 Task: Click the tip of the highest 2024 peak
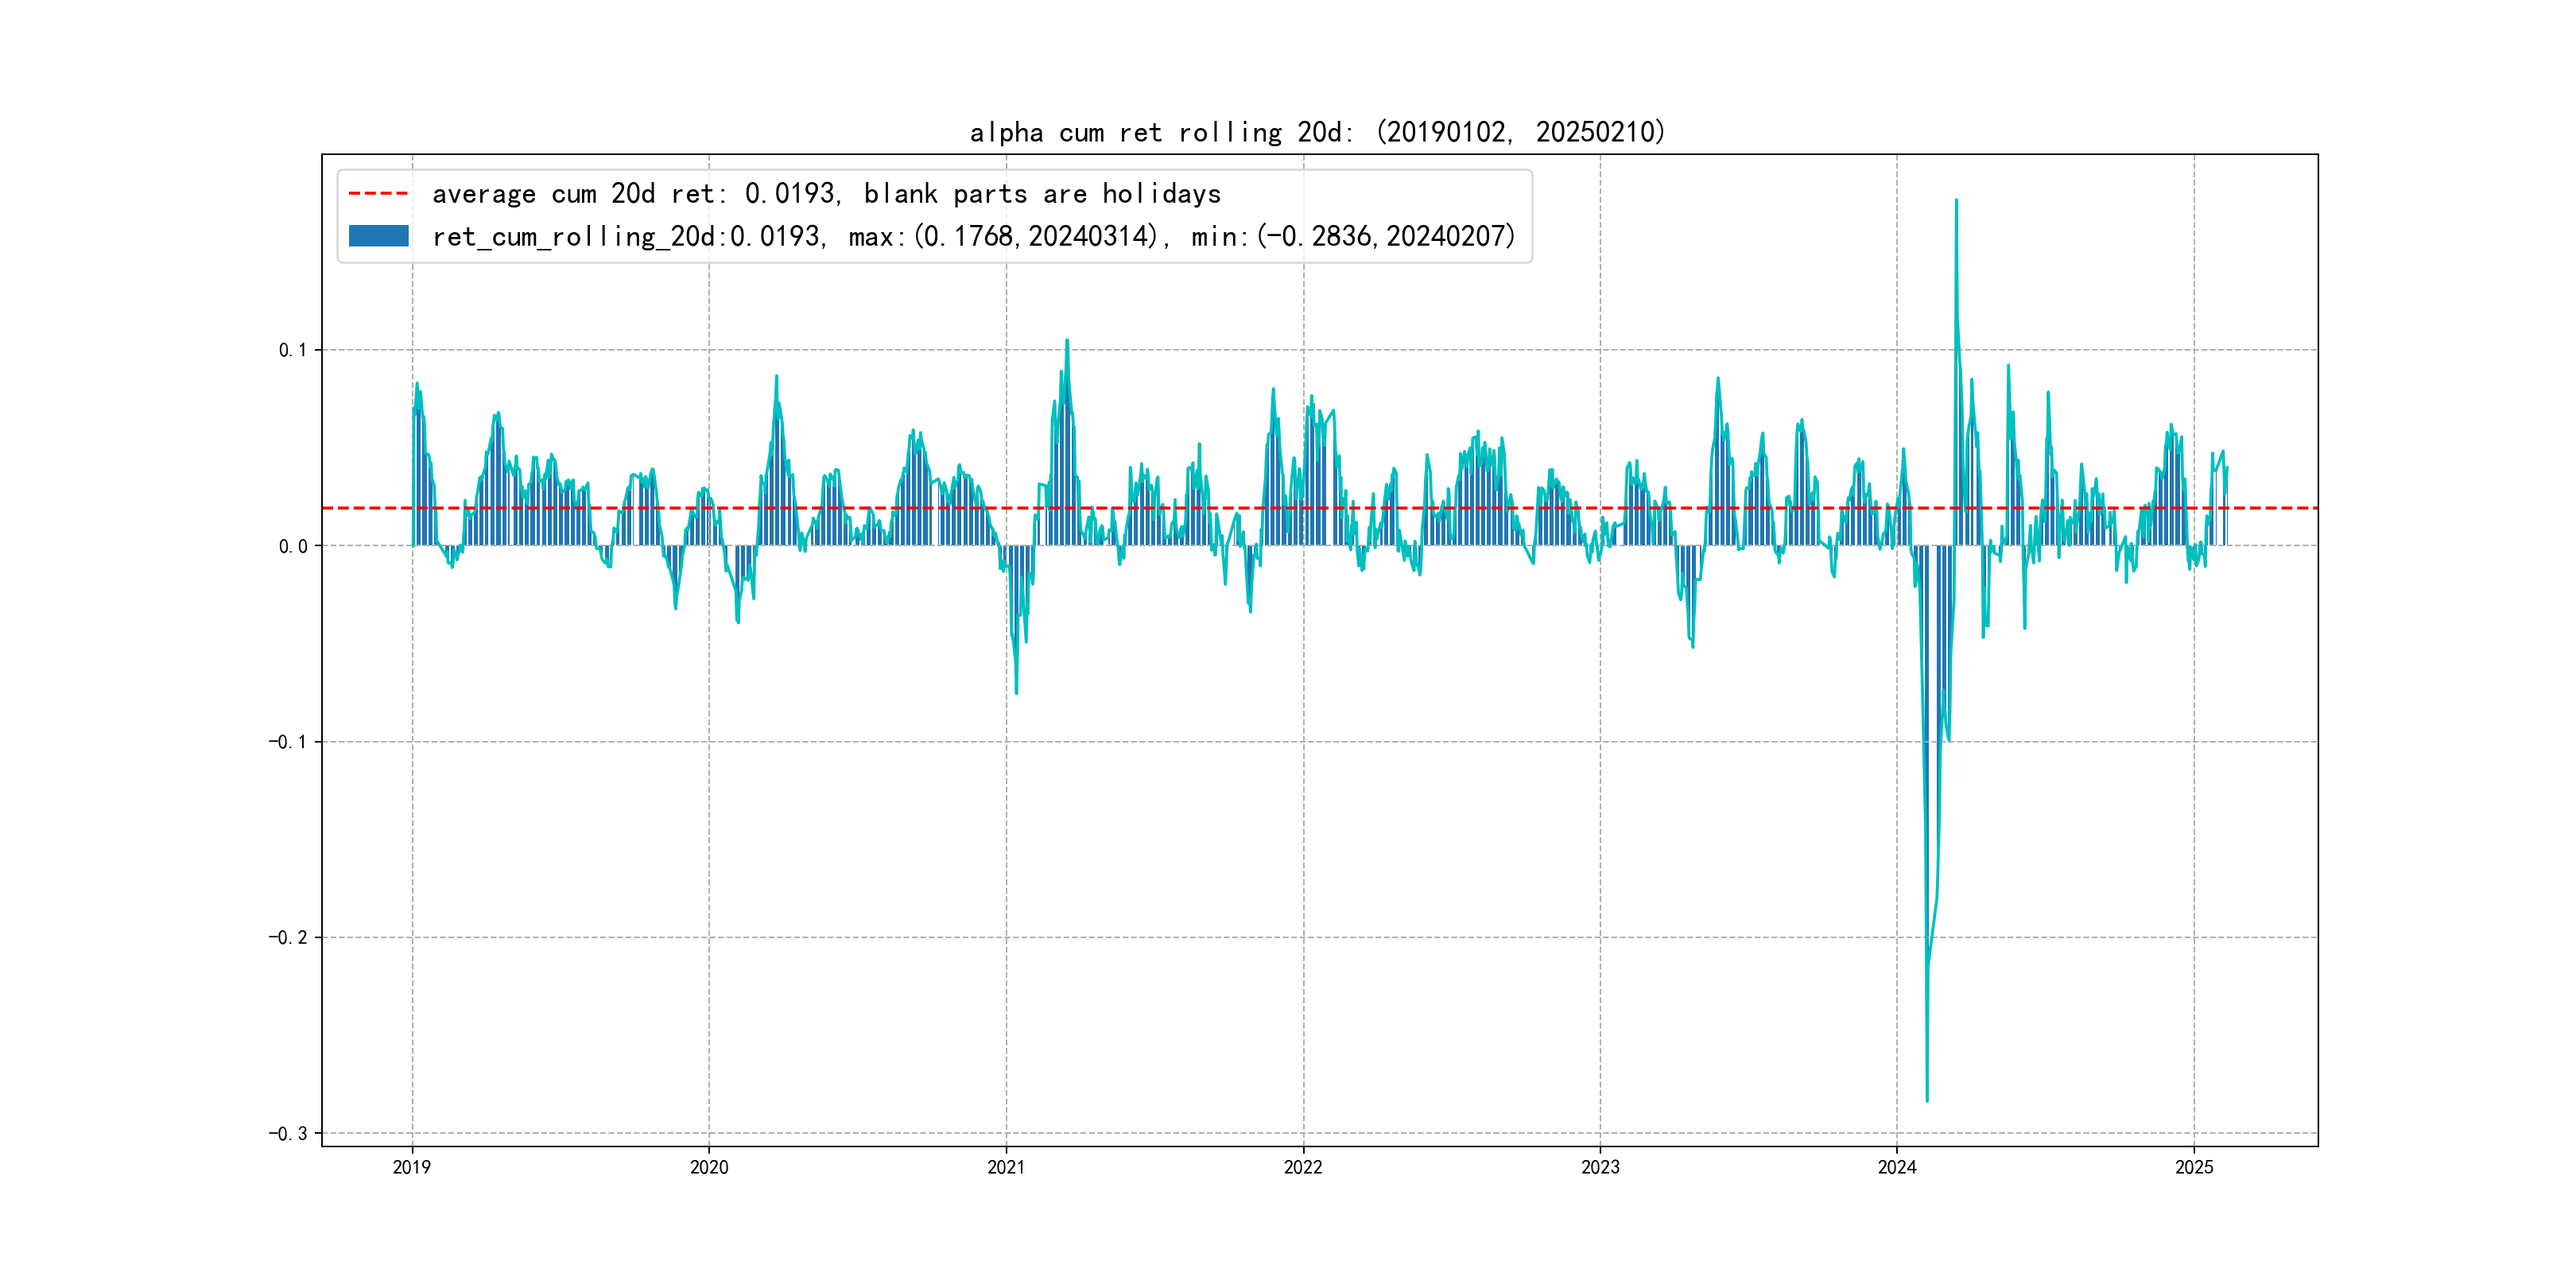pyautogui.click(x=1956, y=200)
